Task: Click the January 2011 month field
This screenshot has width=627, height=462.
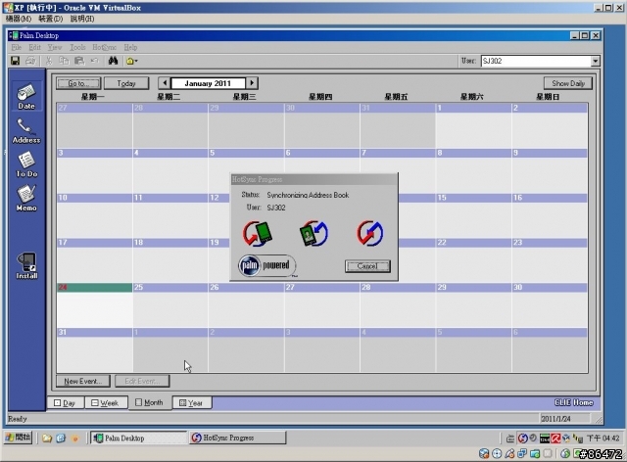Action: 208,83
